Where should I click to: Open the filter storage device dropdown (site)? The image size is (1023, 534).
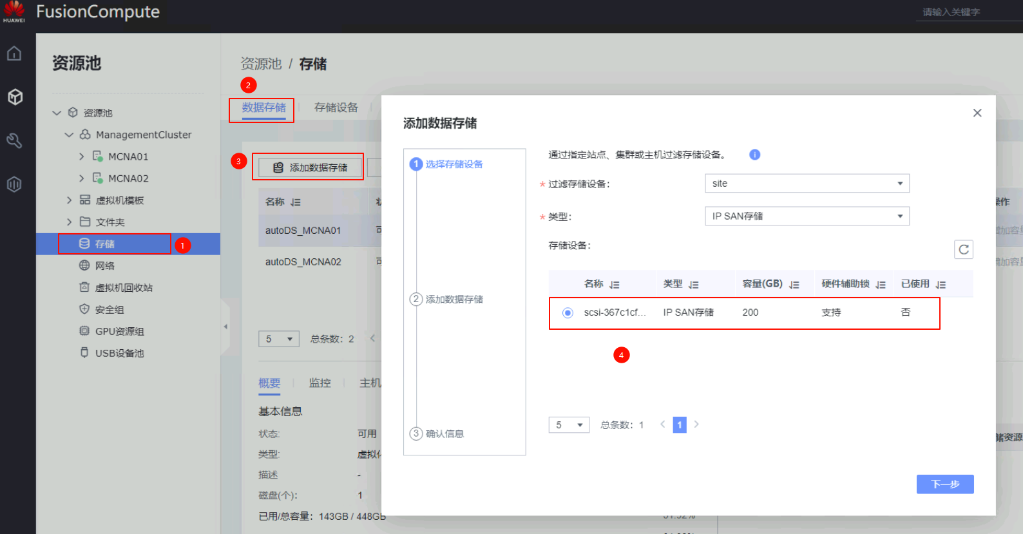[x=807, y=184]
